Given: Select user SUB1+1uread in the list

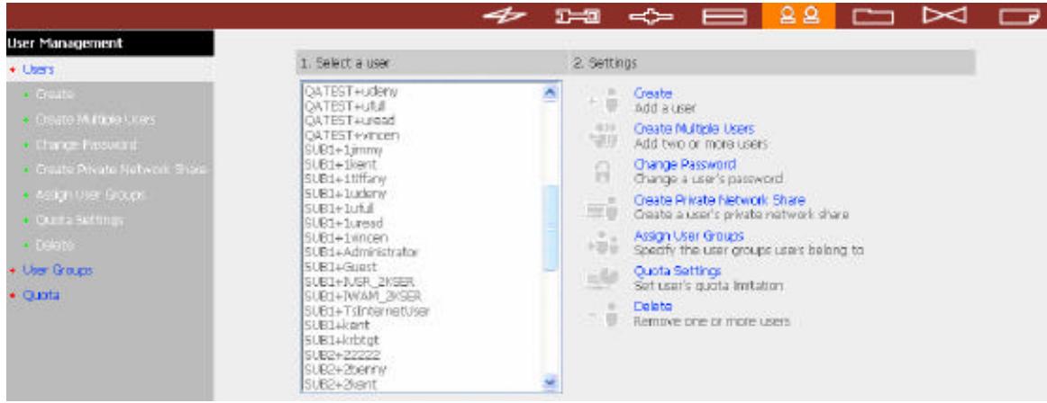Looking at the screenshot, I should pos(343,223).
